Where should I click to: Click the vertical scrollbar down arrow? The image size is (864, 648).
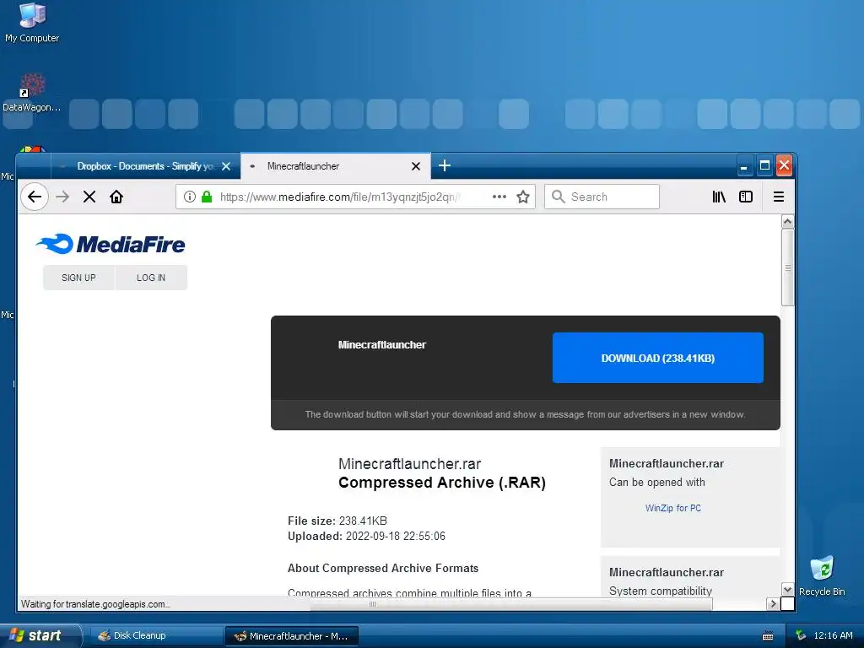tap(788, 589)
